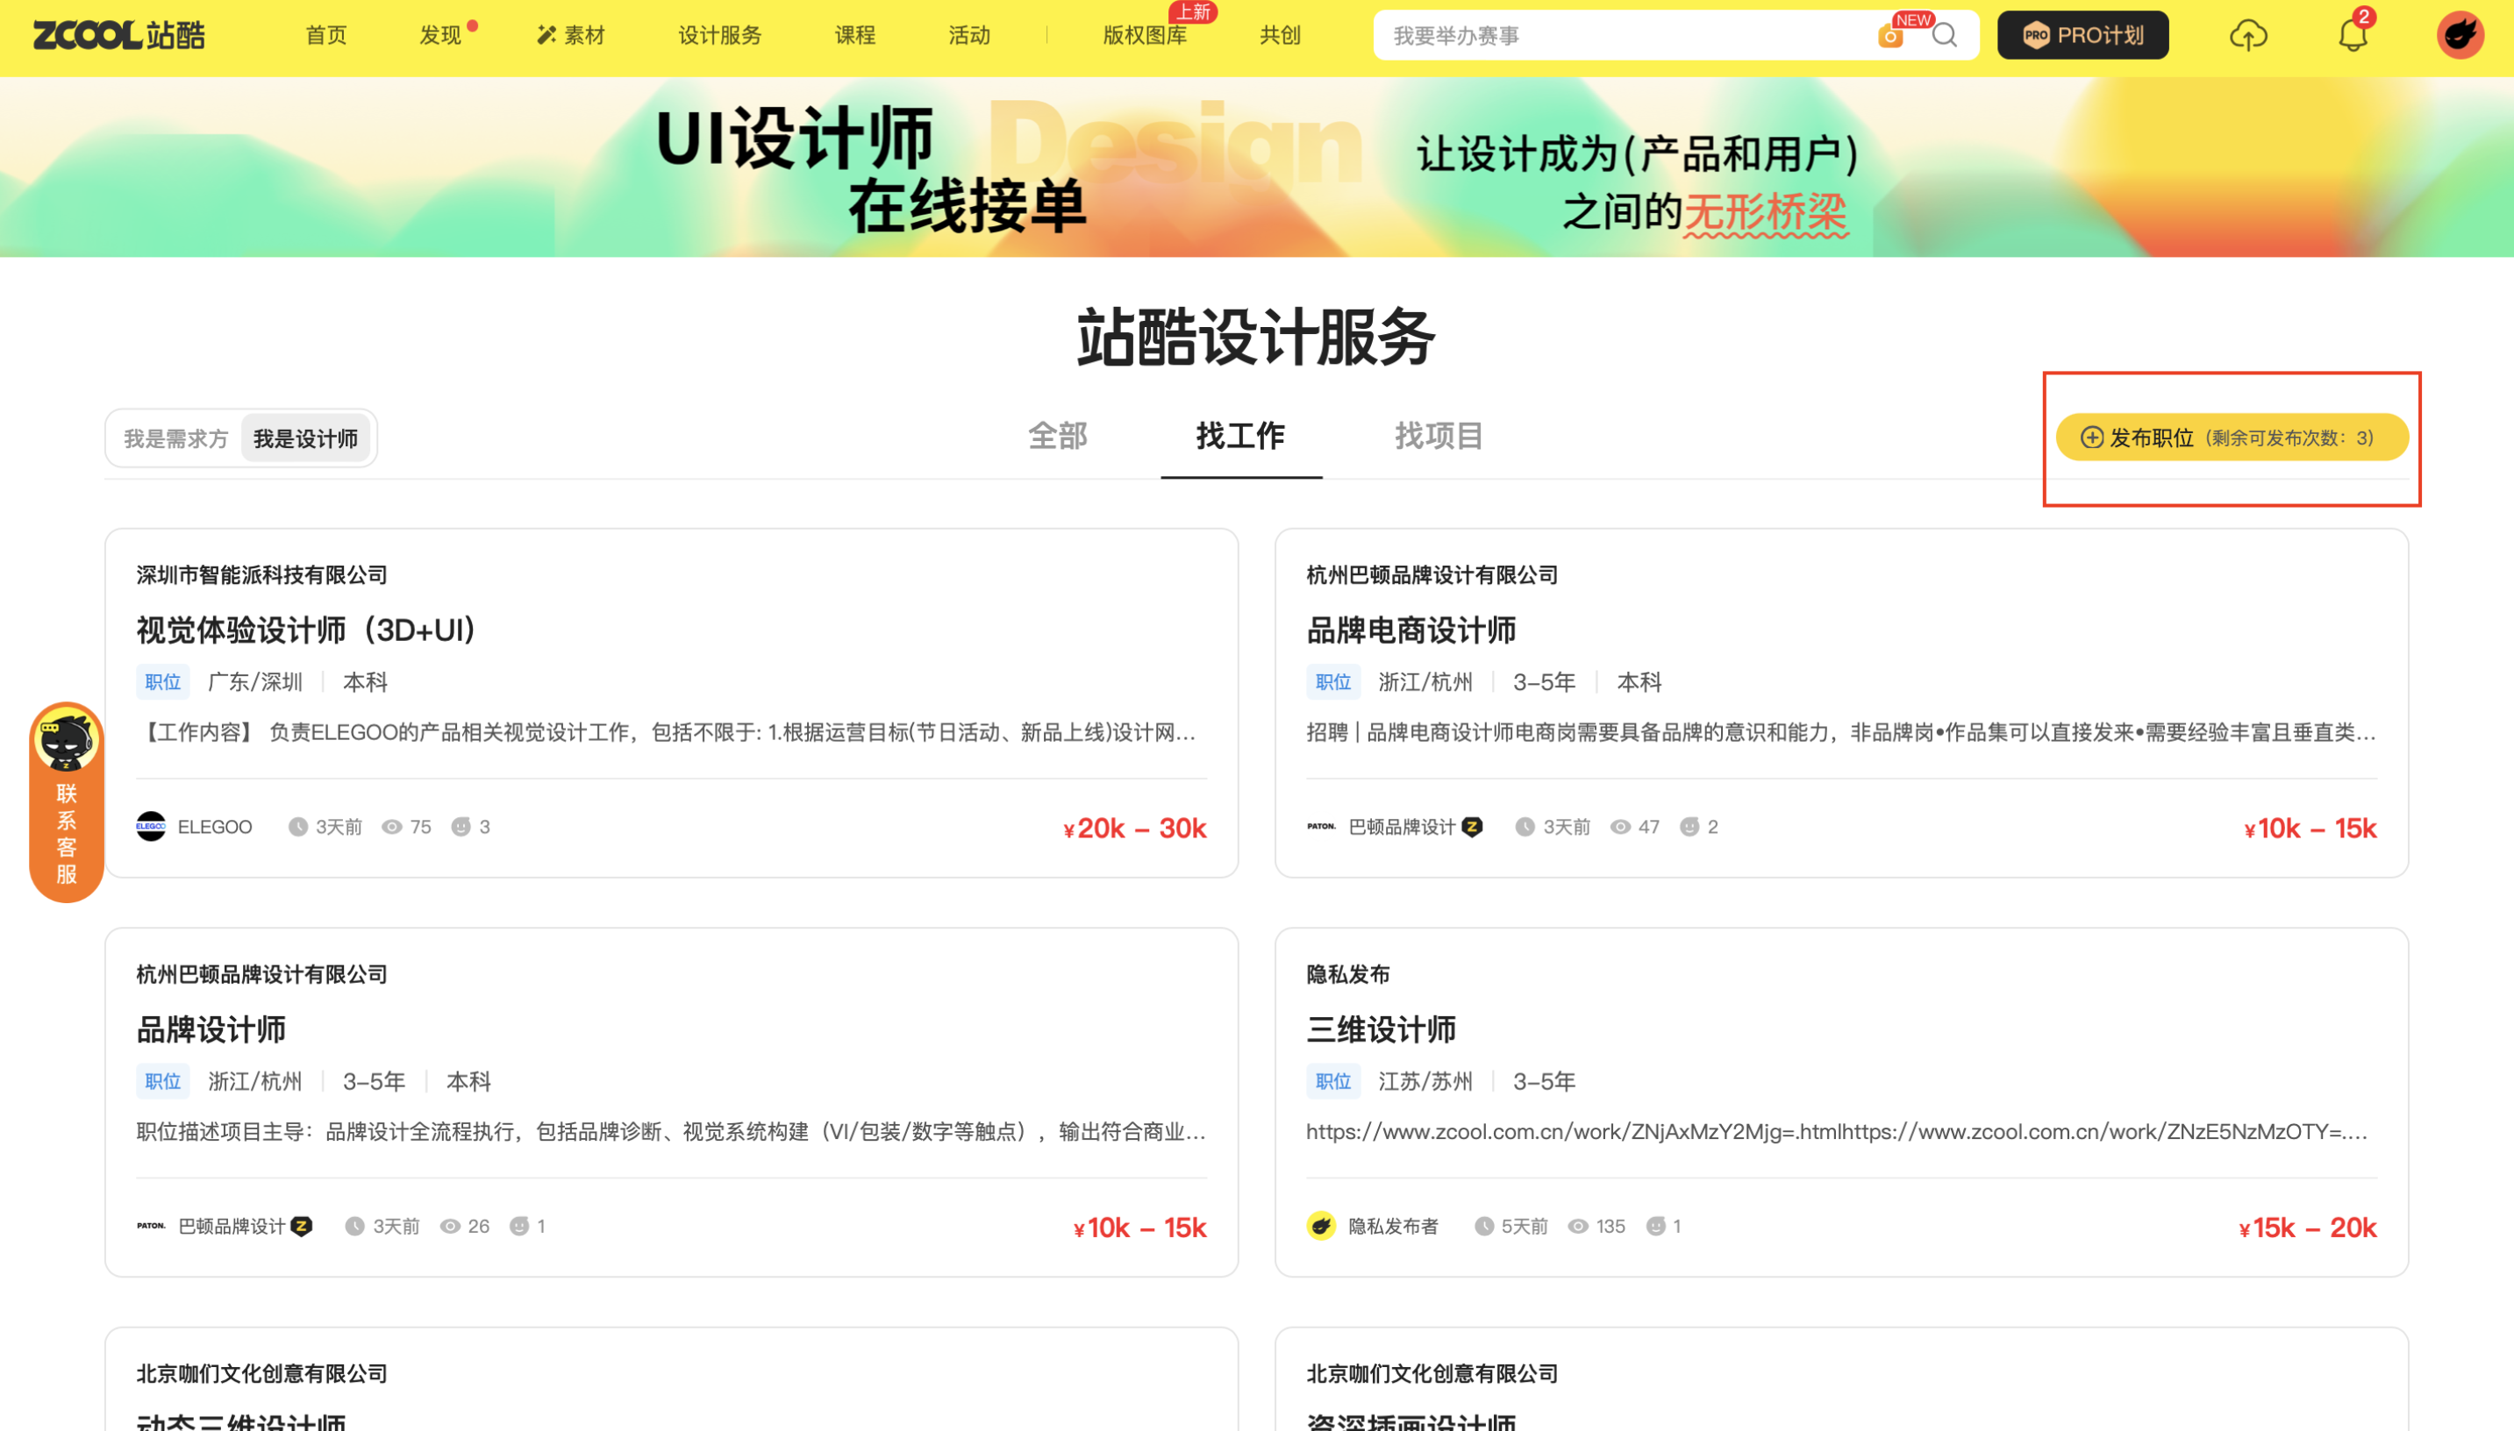
Task: Open the 素材 nav menu
Action: 570,35
